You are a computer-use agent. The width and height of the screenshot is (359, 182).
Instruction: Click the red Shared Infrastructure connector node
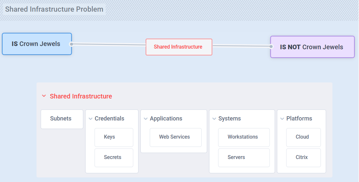179,47
